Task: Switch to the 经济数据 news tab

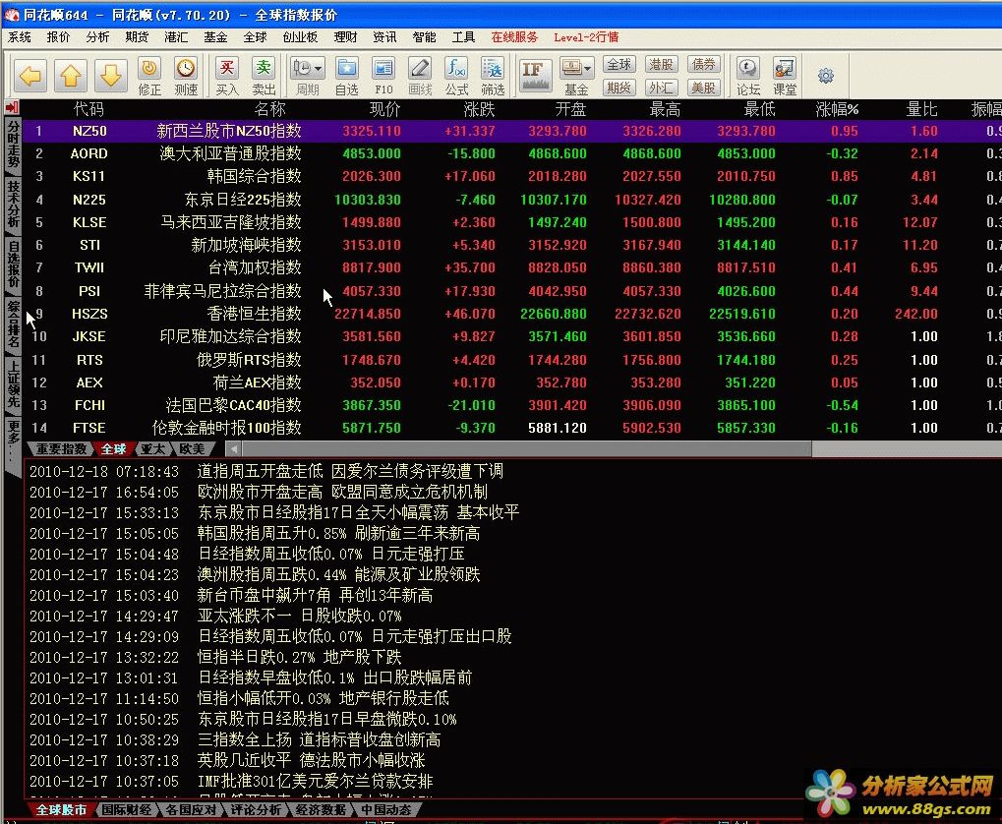Action: point(320,809)
